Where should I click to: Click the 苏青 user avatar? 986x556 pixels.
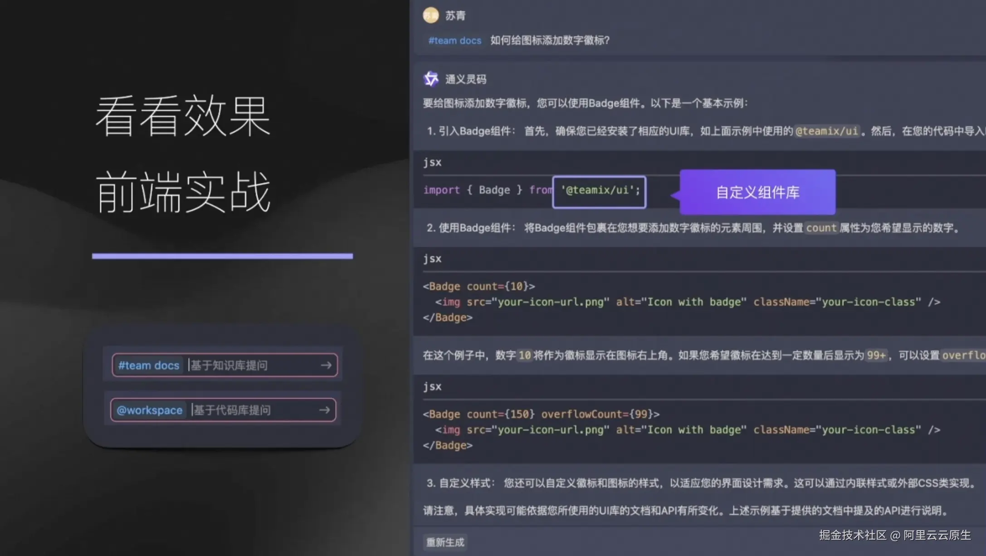coord(430,15)
